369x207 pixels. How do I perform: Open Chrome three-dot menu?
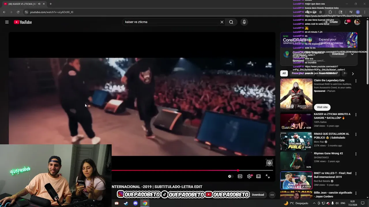pyautogui.click(x=365, y=12)
